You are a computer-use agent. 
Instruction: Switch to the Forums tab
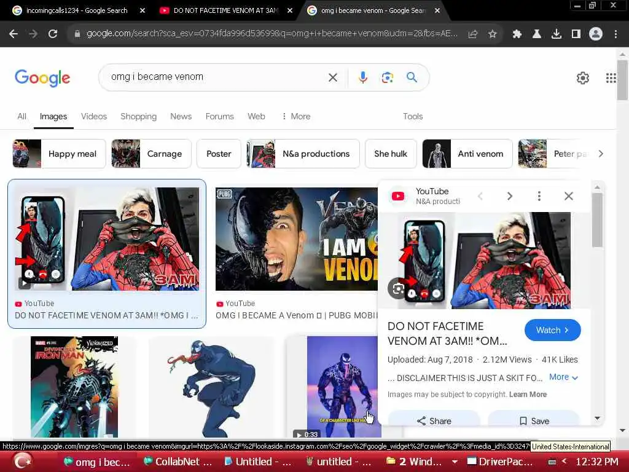(219, 116)
